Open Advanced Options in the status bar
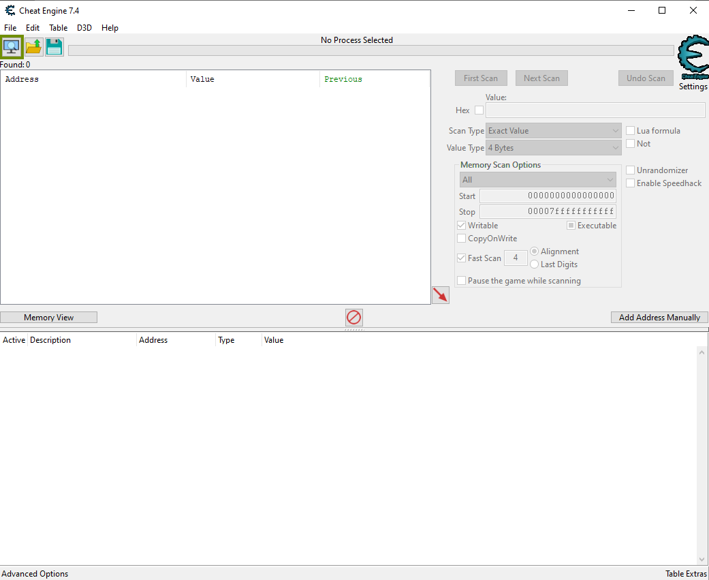709x580 pixels. coord(35,574)
